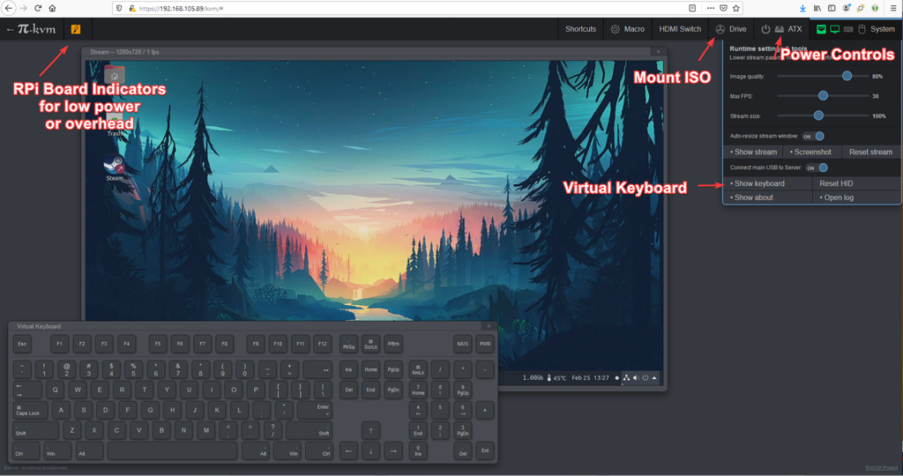903x476 pixels.
Task: Toggle the Caps Lock key on the virtual keyboard
Action: (31, 410)
